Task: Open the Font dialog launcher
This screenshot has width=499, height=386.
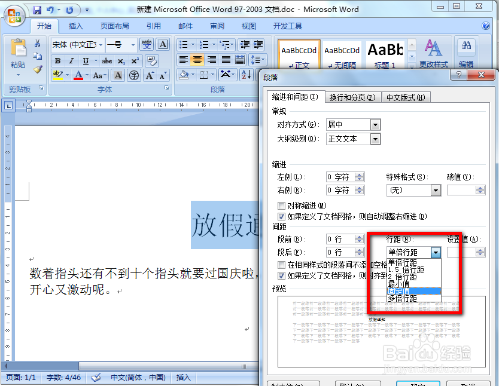Action: [167, 88]
